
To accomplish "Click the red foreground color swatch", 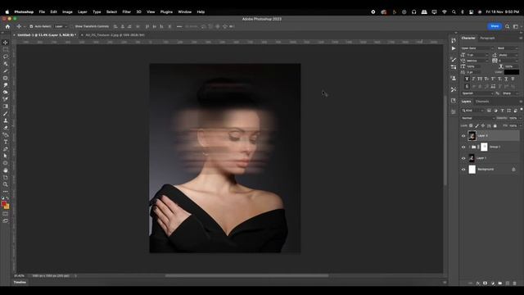I will (3, 204).
